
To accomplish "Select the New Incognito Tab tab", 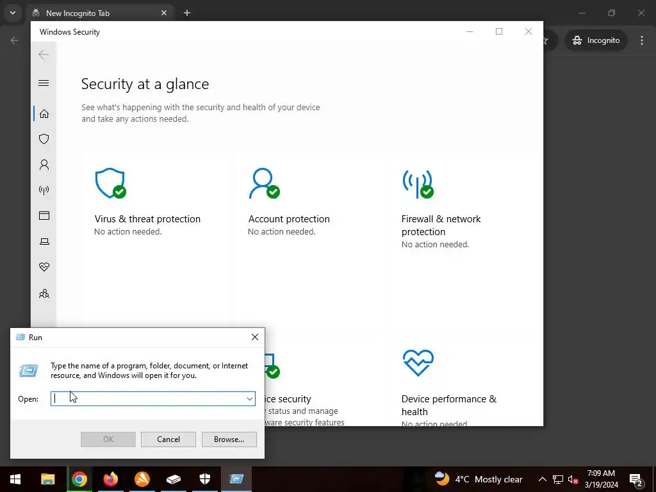I will pyautogui.click(x=99, y=13).
